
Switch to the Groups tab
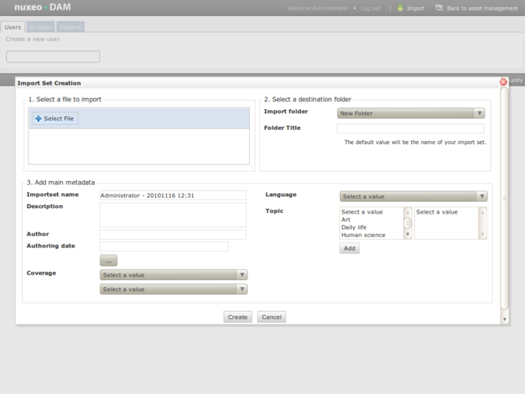tap(40, 27)
